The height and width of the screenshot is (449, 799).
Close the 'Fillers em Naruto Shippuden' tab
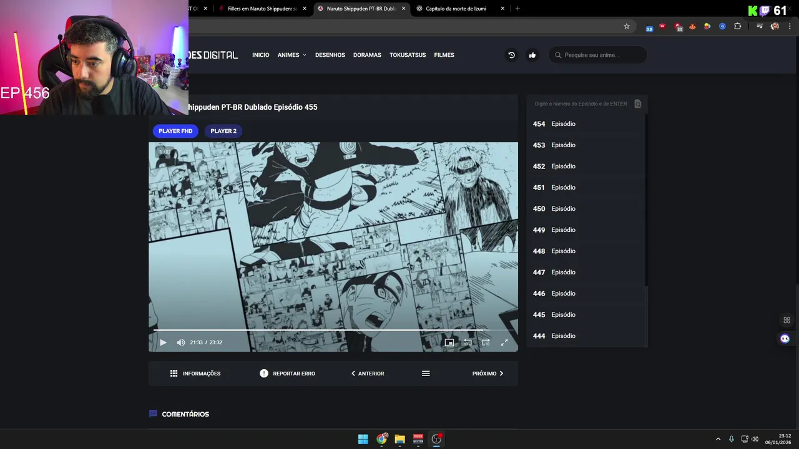pos(305,9)
